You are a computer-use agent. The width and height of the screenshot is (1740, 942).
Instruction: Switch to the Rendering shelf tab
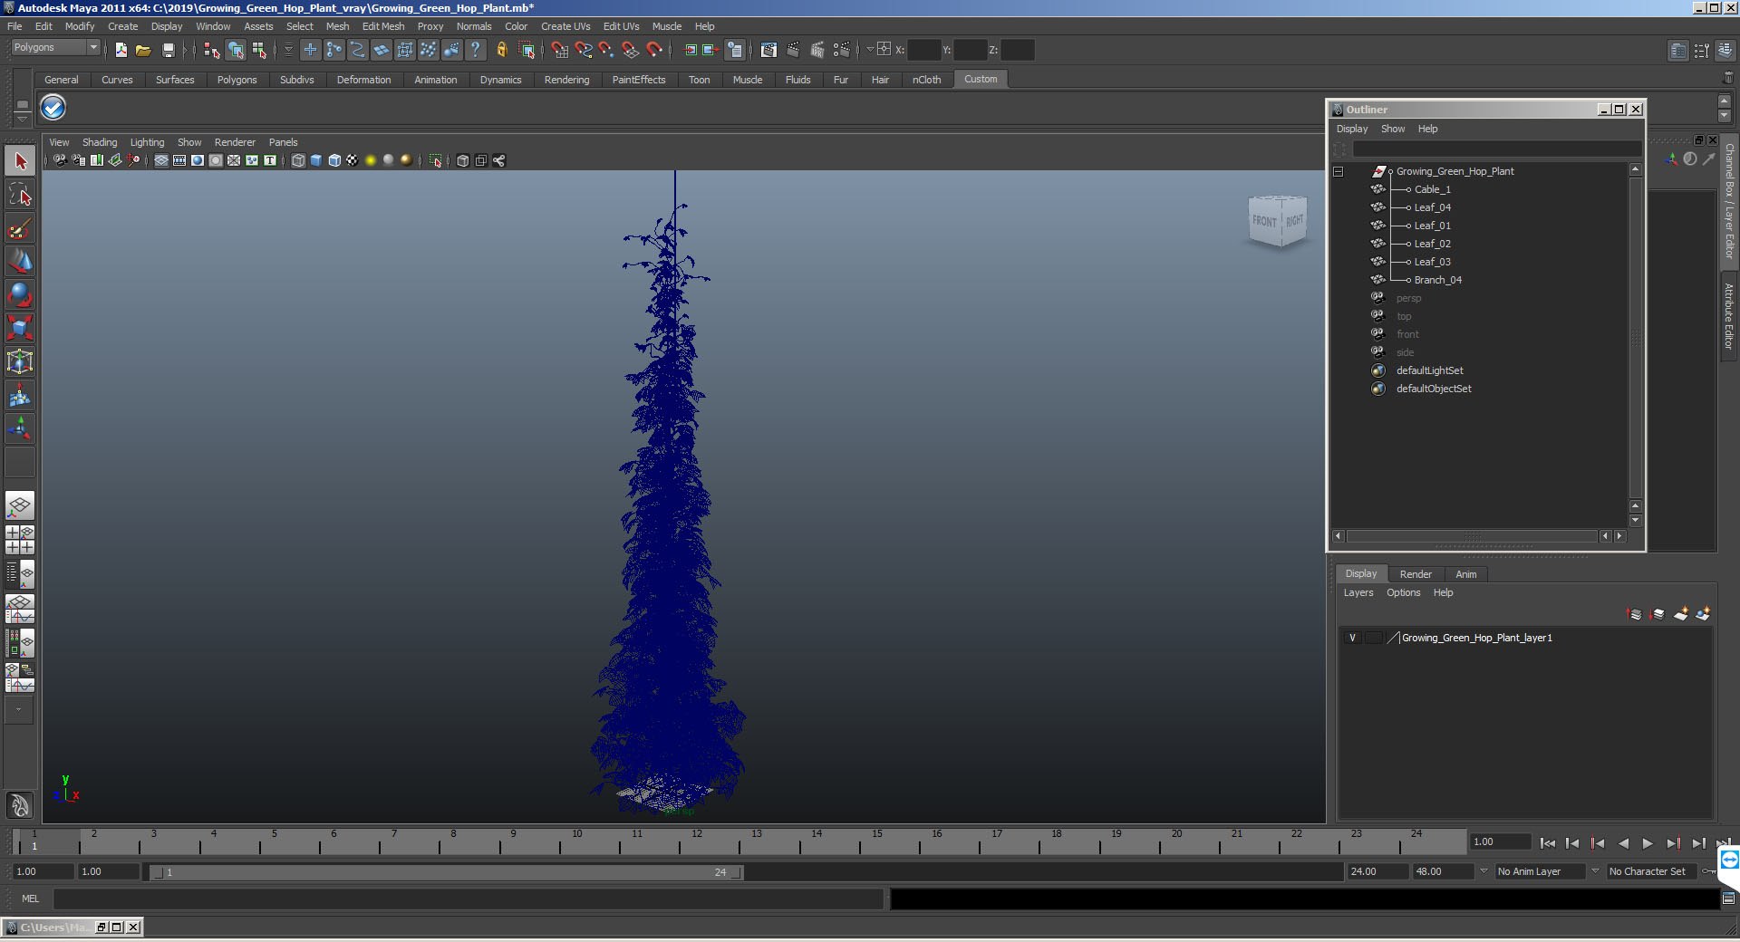click(566, 80)
